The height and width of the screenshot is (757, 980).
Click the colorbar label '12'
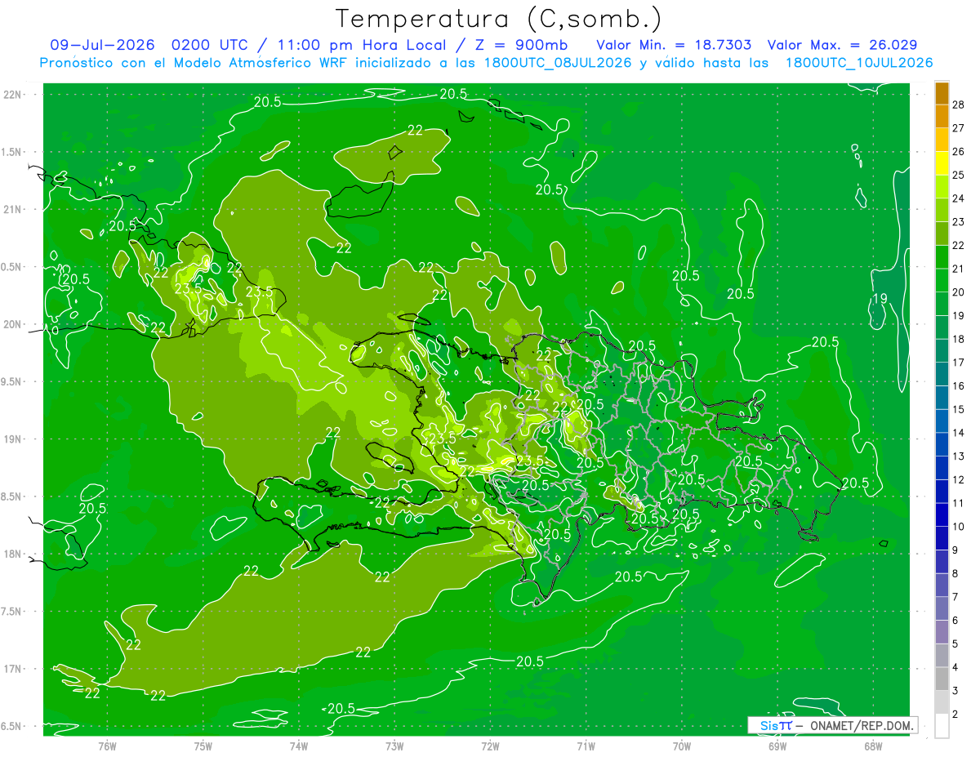pyautogui.click(x=959, y=479)
